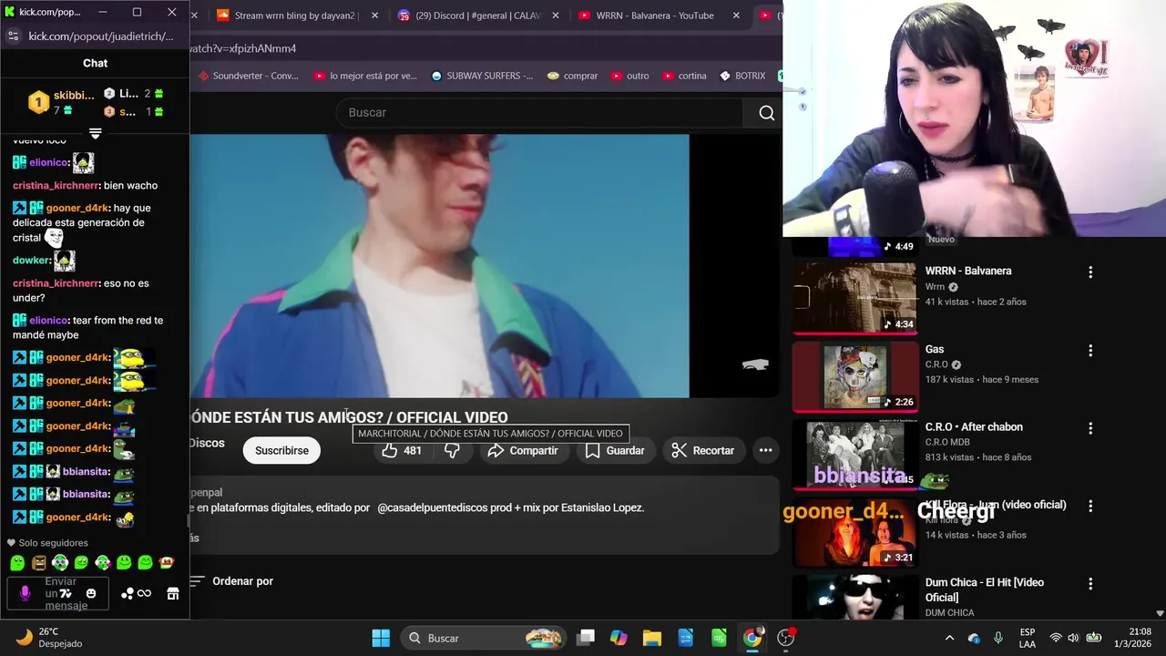Open File Explorer from the taskbar
The image size is (1166, 656).
click(x=651, y=638)
